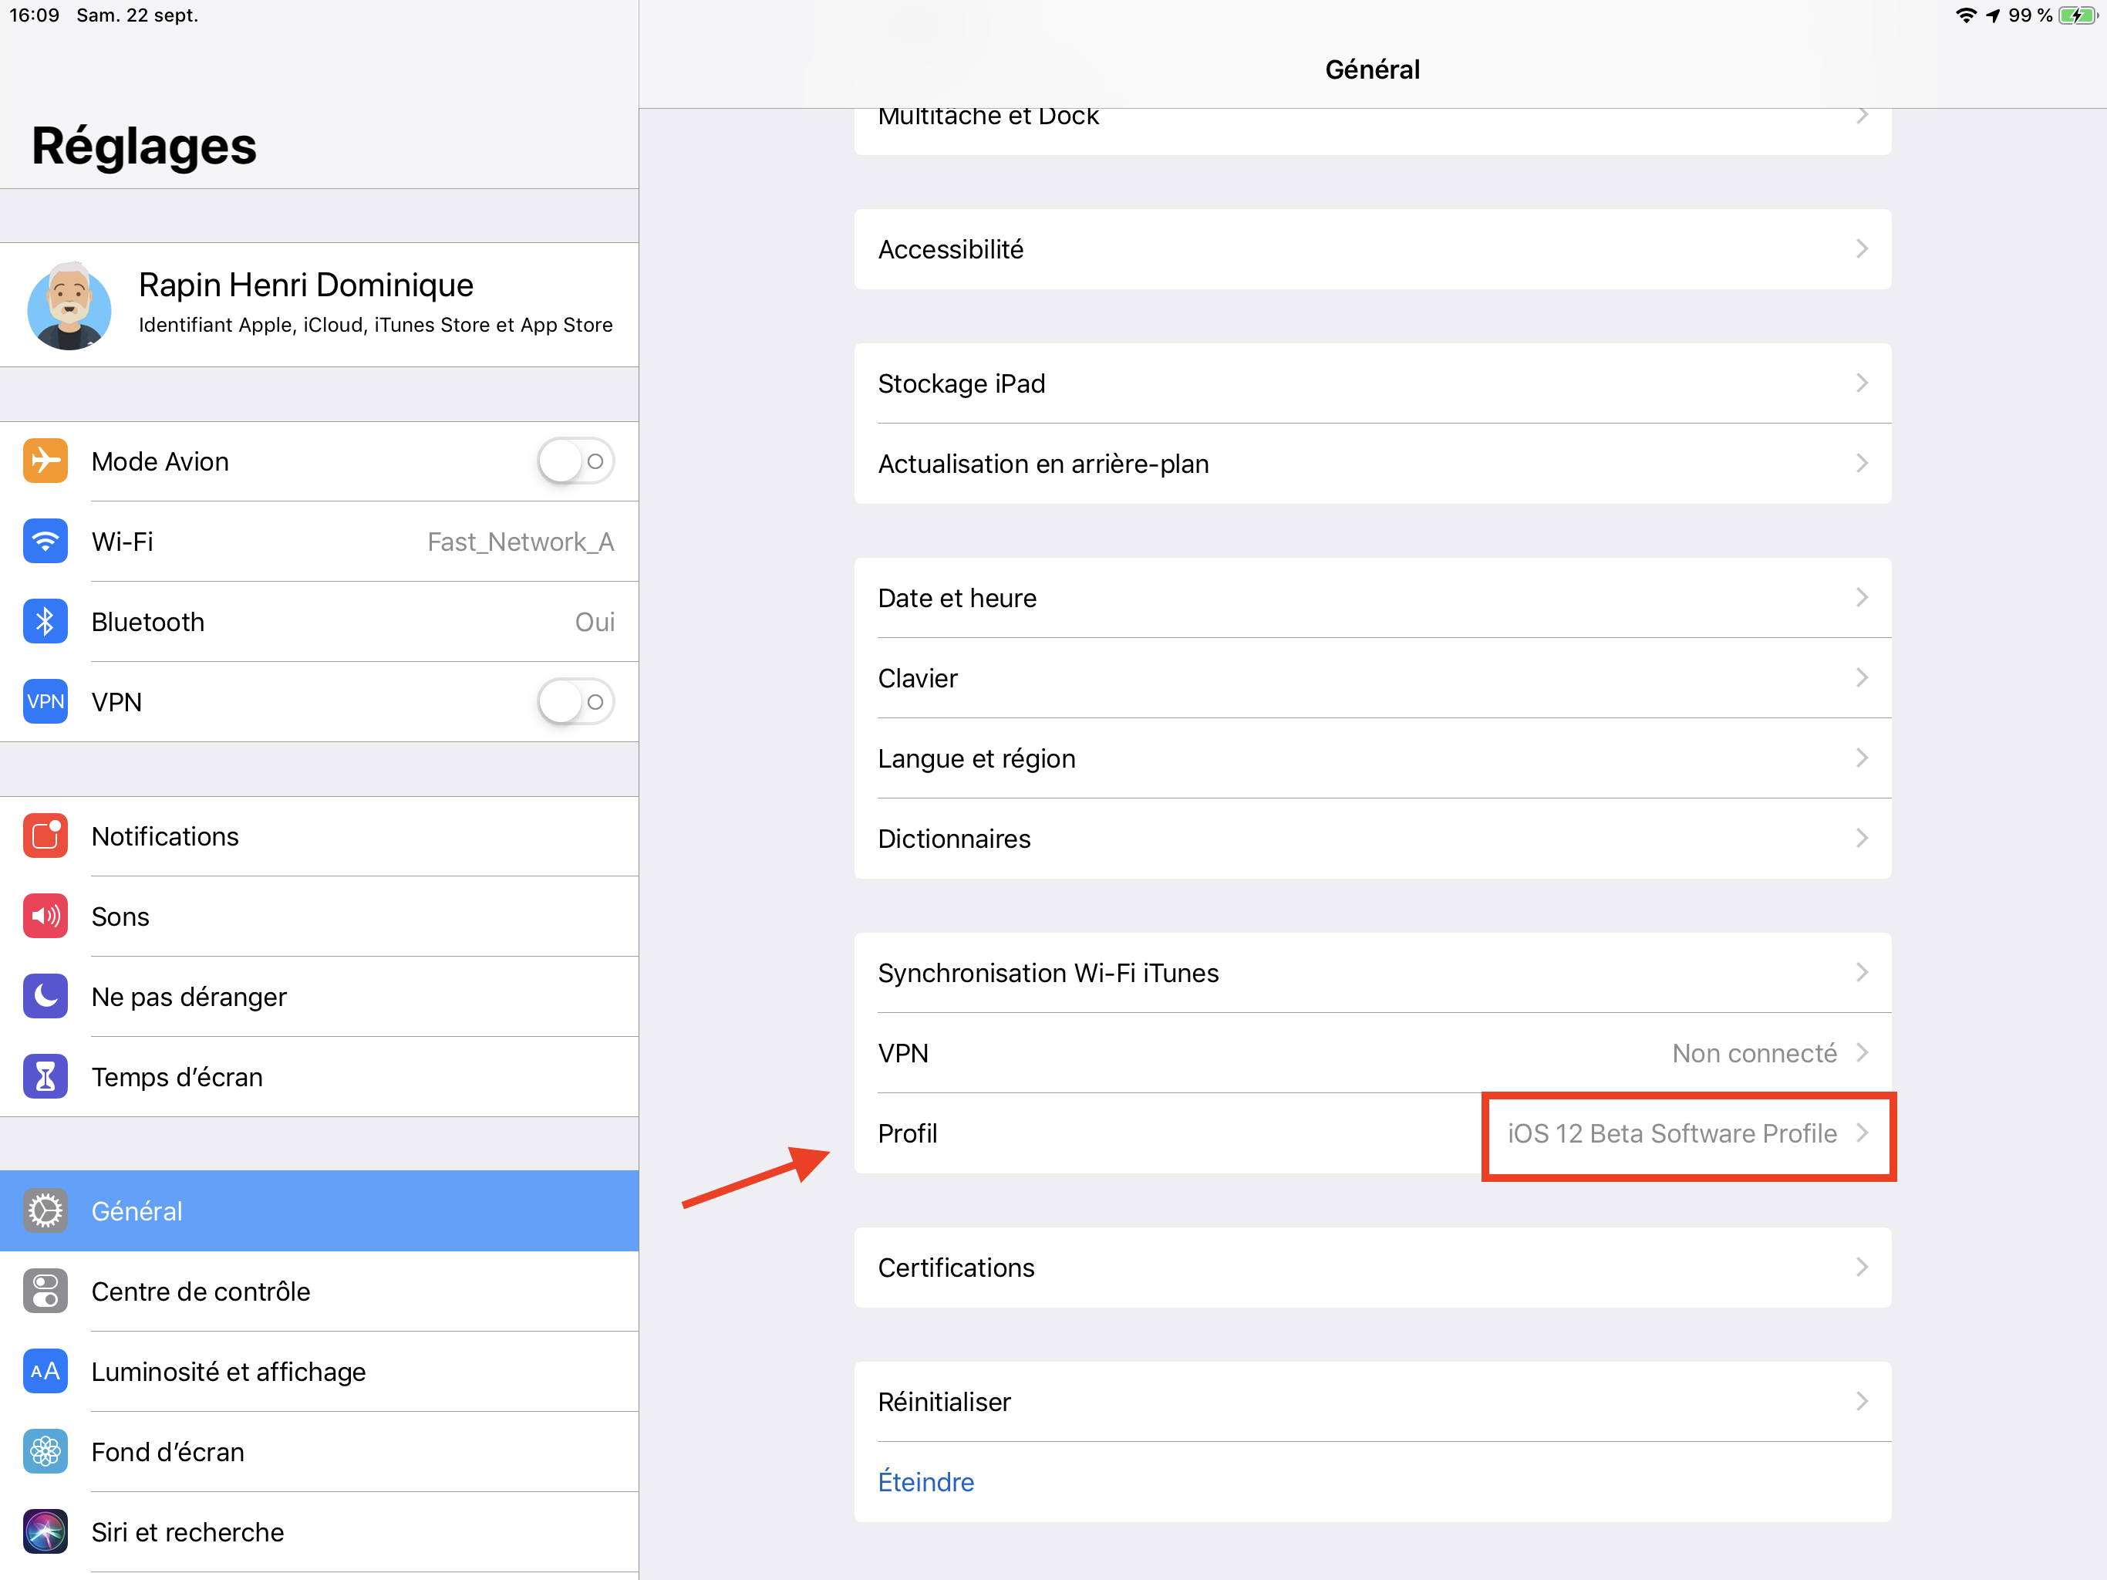This screenshot has height=1580, width=2107.
Task: Select Luminosité et affichage menu item
Action: click(x=228, y=1370)
